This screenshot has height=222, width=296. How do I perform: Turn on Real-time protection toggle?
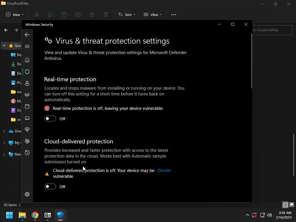click(50, 119)
